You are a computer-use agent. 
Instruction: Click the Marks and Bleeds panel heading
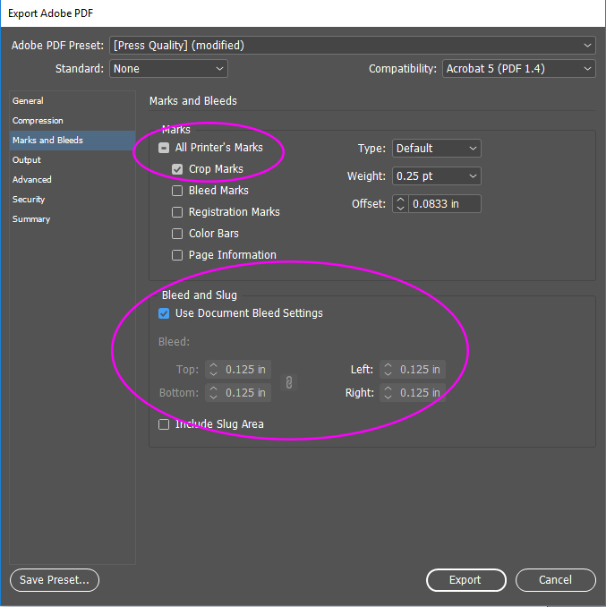pos(193,101)
